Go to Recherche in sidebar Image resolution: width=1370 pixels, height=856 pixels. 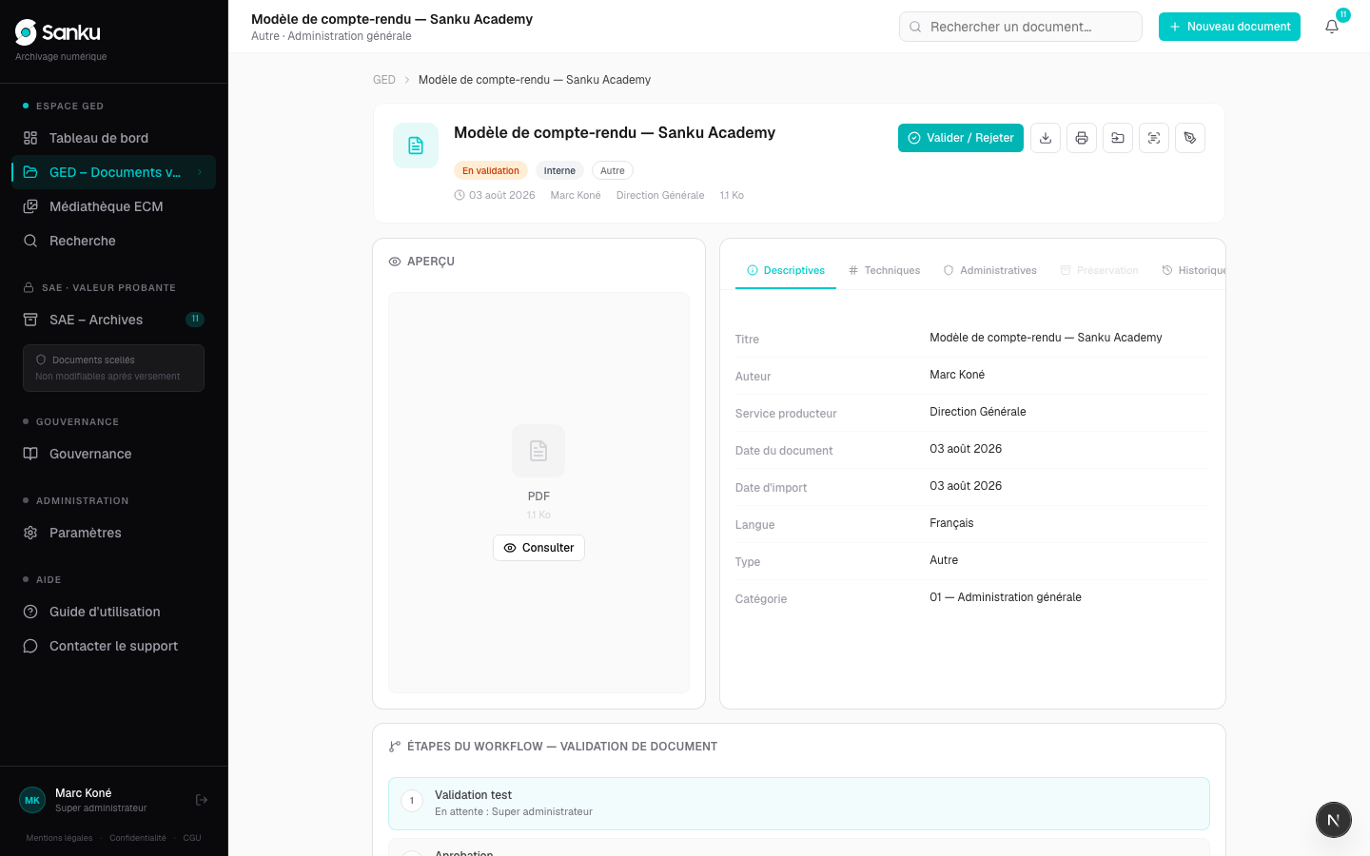114,241
